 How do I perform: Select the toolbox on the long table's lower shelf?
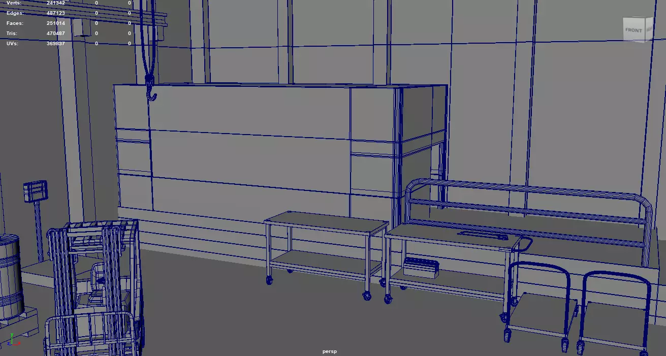(x=420, y=267)
